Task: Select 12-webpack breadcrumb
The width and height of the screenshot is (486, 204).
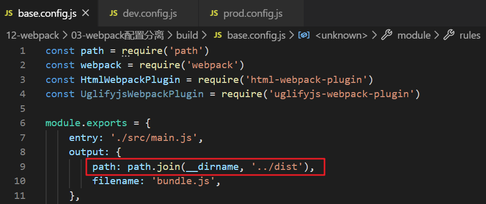Action: point(33,36)
